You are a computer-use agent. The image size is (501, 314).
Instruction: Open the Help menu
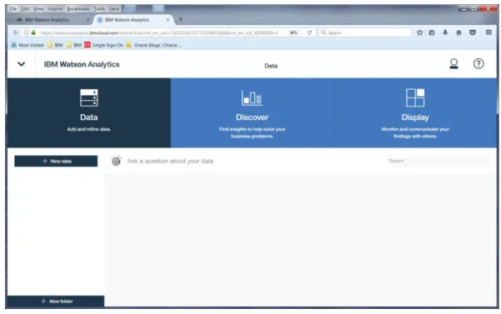coord(114,8)
